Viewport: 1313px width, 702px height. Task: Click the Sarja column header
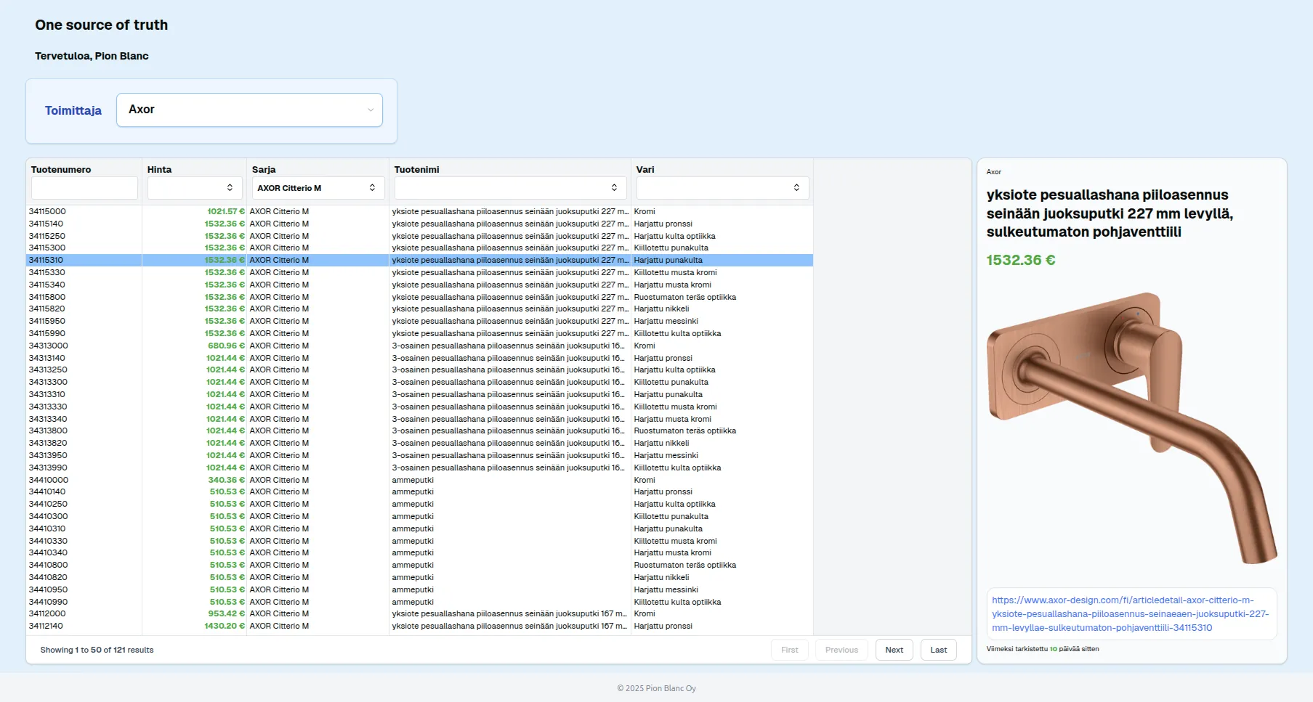264,170
